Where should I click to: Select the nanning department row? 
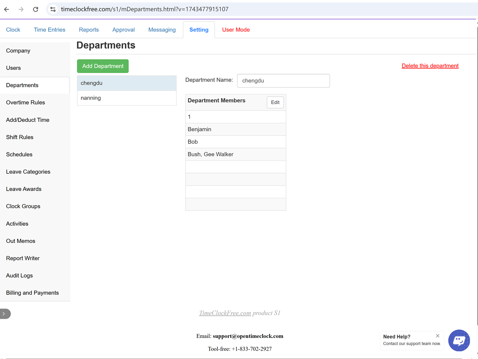(x=127, y=98)
